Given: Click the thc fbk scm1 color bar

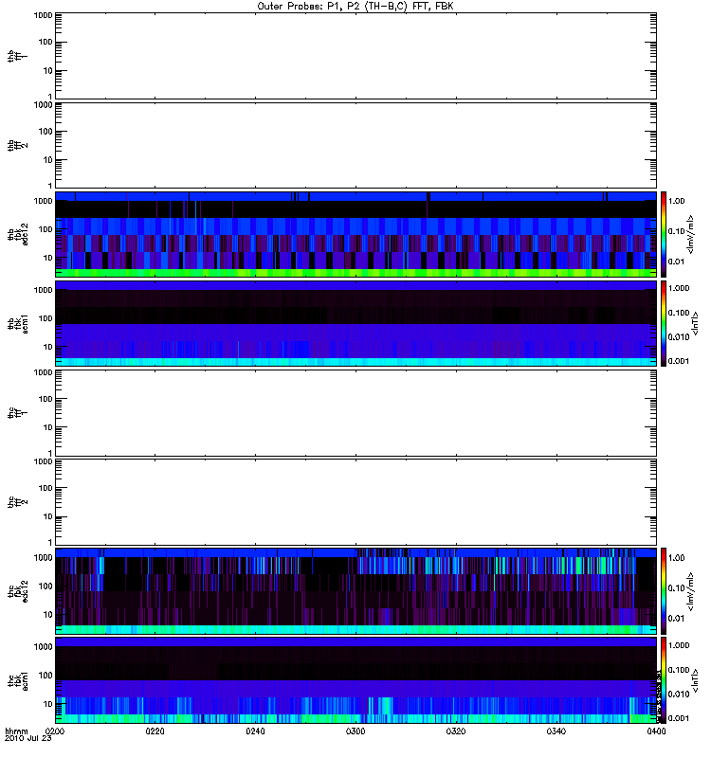Looking at the screenshot, I should click(x=664, y=680).
